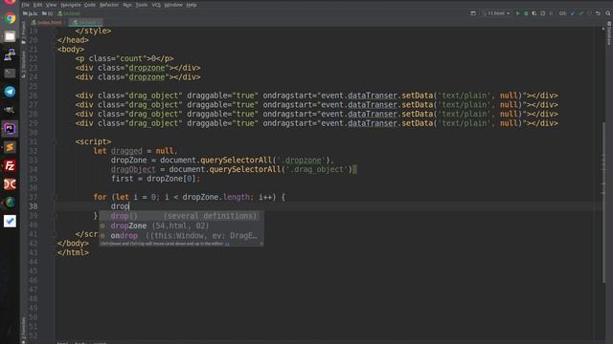Launch the terminal from the dock

(10, 73)
